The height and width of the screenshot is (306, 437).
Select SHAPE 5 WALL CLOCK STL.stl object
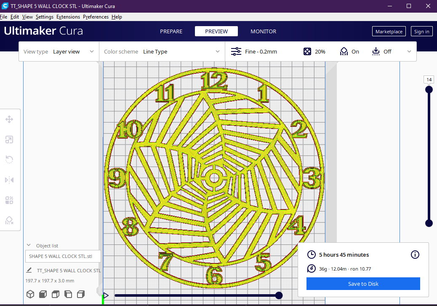click(x=63, y=256)
